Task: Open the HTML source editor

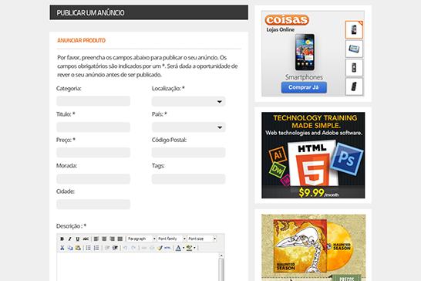Action: (167, 248)
